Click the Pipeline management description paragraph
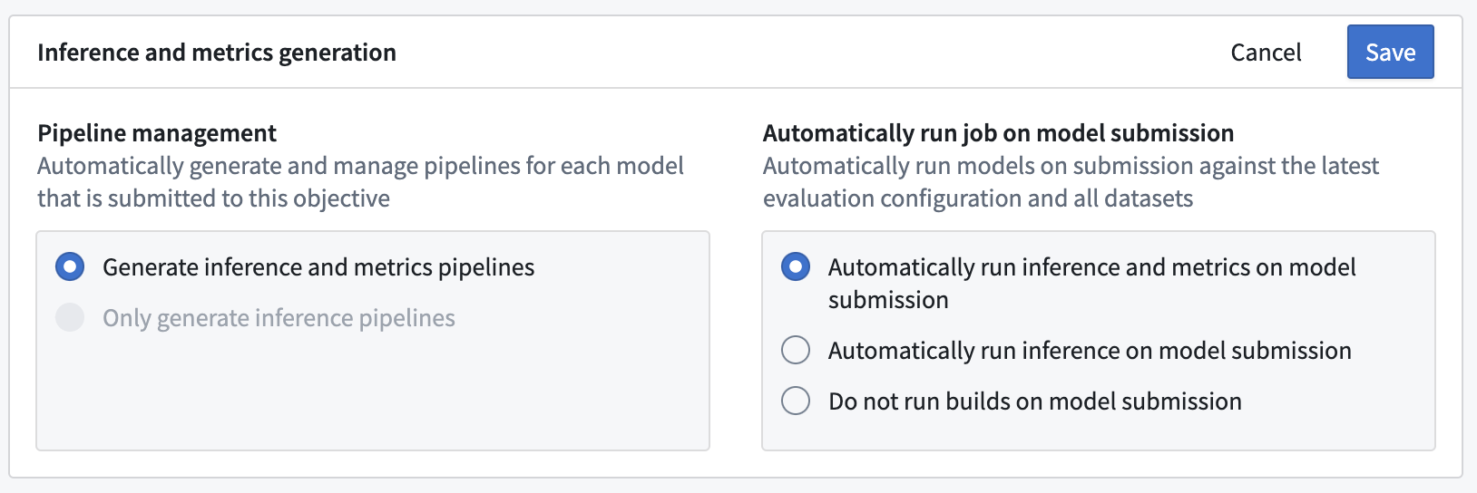This screenshot has height=493, width=1477. click(x=360, y=182)
